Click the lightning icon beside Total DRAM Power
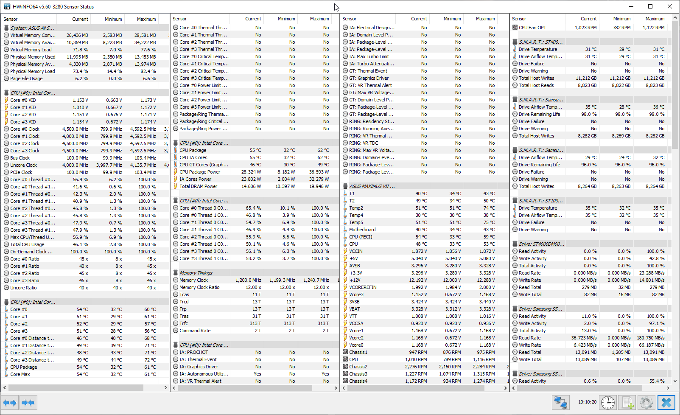Screen dimensions: 680x415 click(176, 186)
